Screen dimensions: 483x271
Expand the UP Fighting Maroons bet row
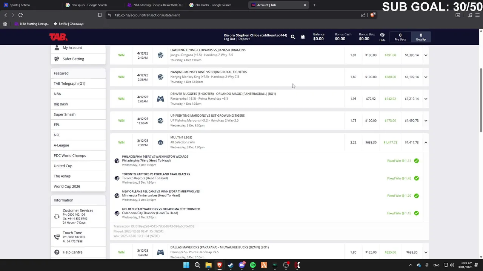click(x=426, y=120)
